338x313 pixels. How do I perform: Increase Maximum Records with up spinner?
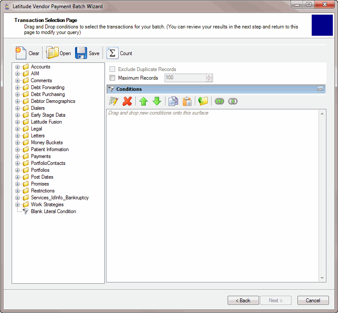[x=209, y=76]
